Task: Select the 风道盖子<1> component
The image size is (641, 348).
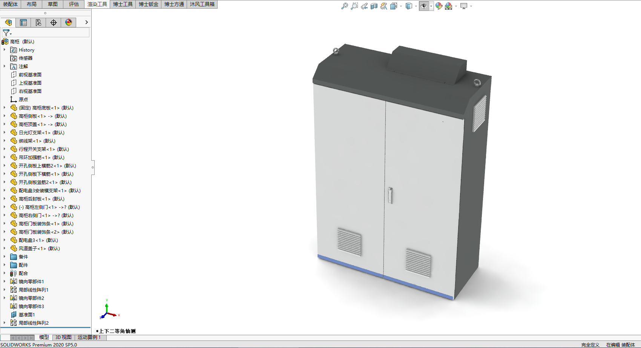Action: [x=39, y=249]
